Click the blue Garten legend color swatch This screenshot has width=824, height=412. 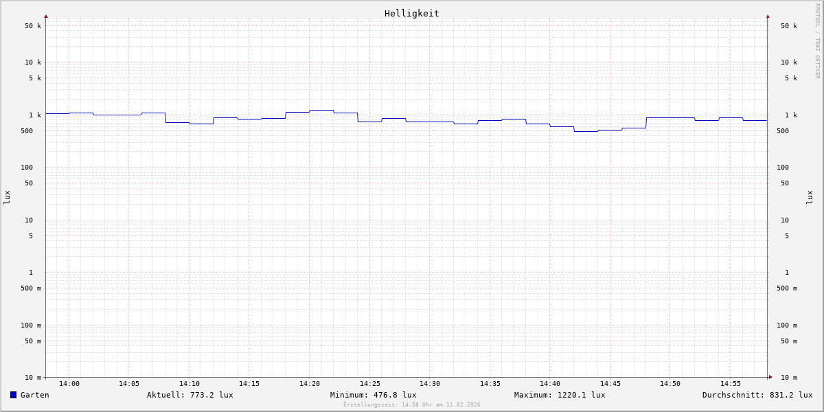coord(13,395)
